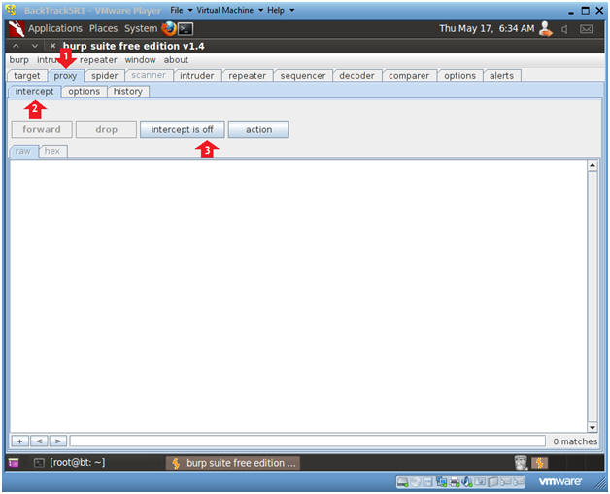Launch Firefox from the top panel
Screen dimensions: 610x494
[169, 28]
